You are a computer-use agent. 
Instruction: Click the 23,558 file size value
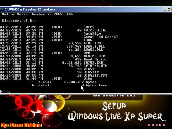(75, 43)
